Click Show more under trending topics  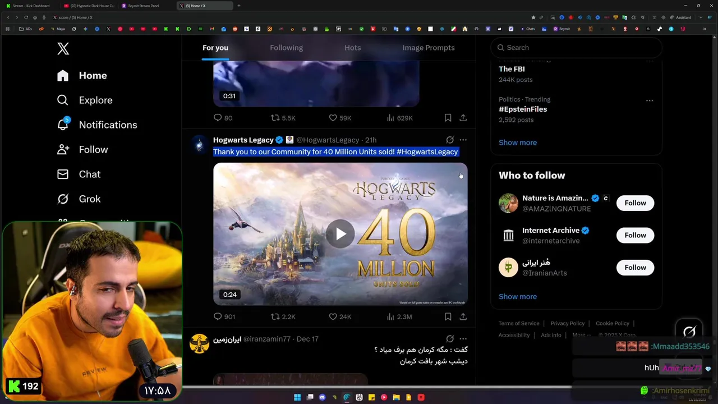(x=518, y=143)
